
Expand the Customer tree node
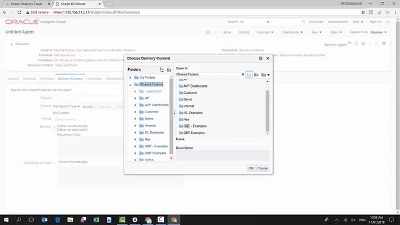coord(135,112)
